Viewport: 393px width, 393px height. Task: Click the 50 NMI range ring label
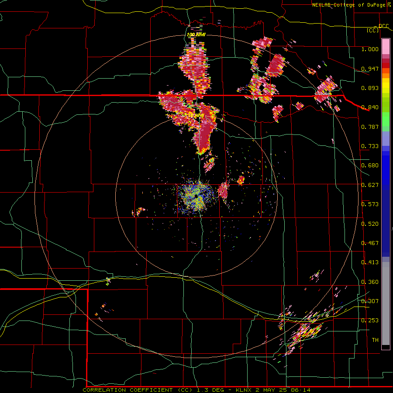click(196, 116)
